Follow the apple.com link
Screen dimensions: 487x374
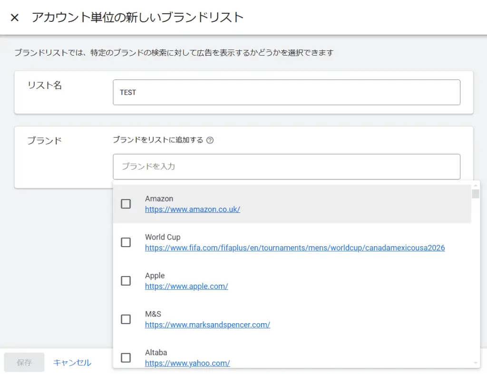(x=186, y=286)
